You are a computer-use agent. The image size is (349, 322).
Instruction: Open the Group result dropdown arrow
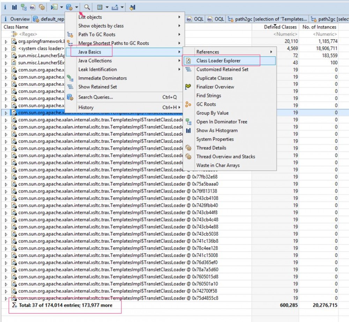pos(107,7)
